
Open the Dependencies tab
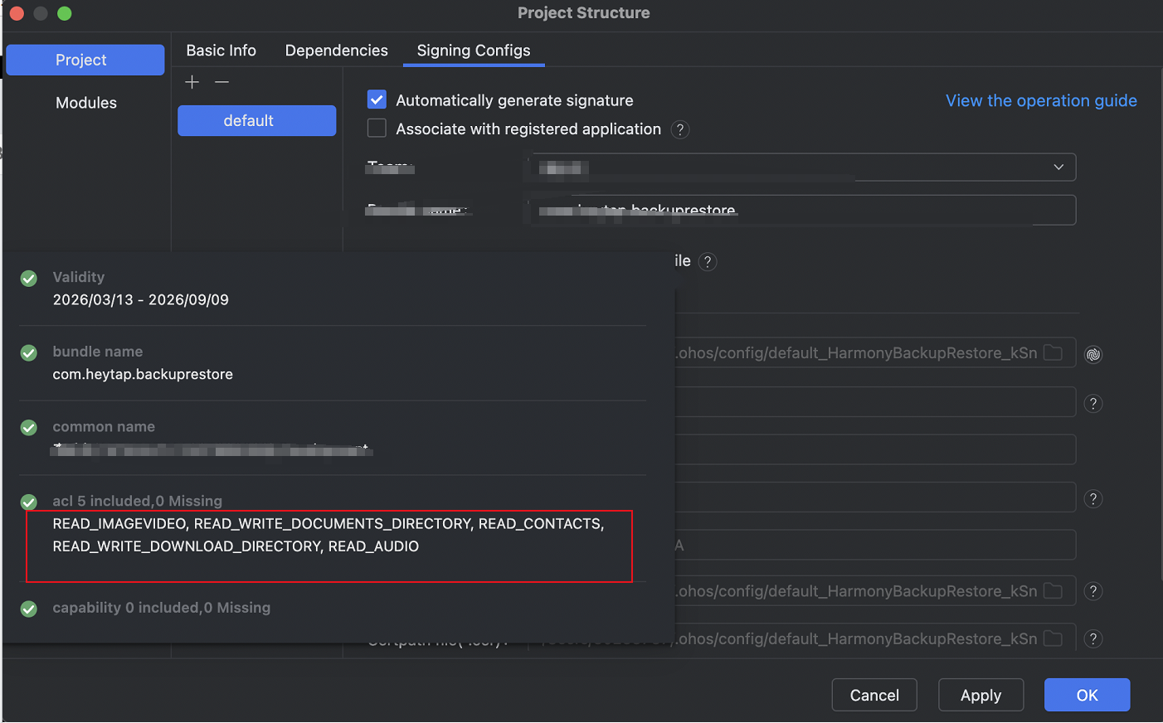tap(336, 51)
